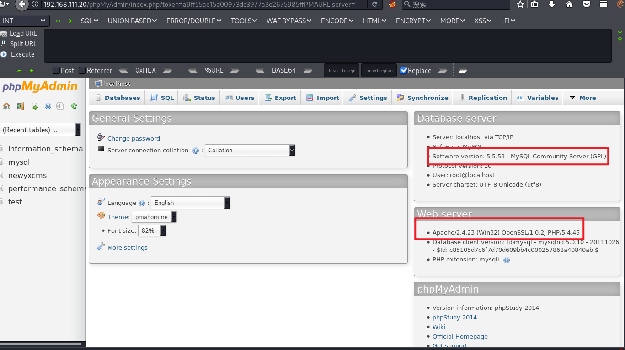
Task: Click the bookmark star icon
Action: tap(520, 5)
